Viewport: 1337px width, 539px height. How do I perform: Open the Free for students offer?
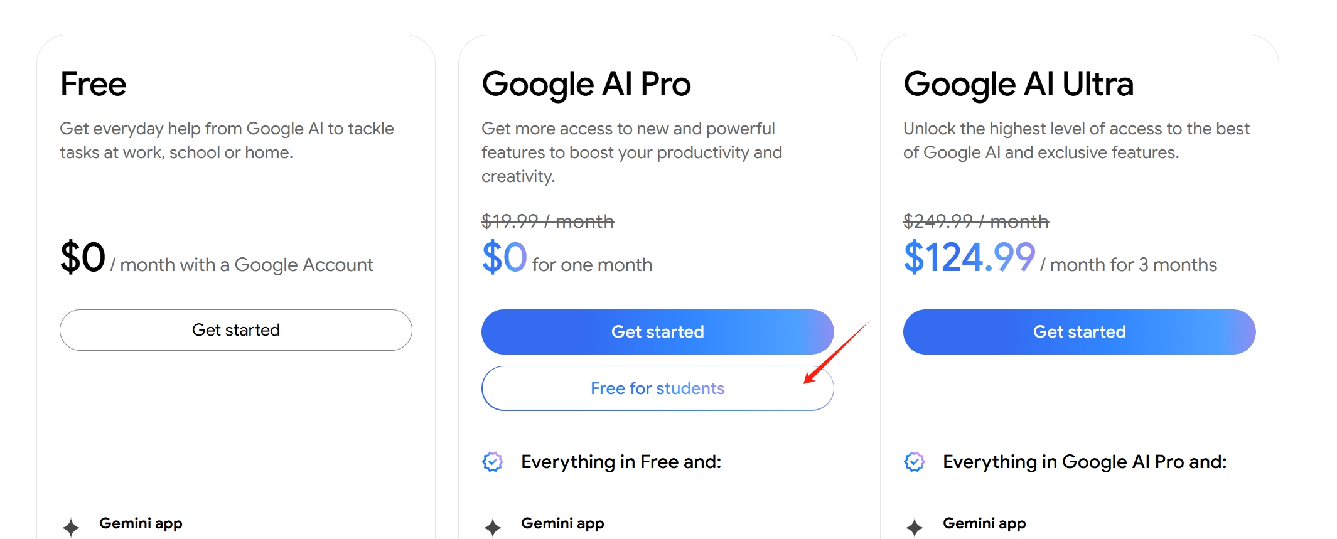(x=657, y=388)
